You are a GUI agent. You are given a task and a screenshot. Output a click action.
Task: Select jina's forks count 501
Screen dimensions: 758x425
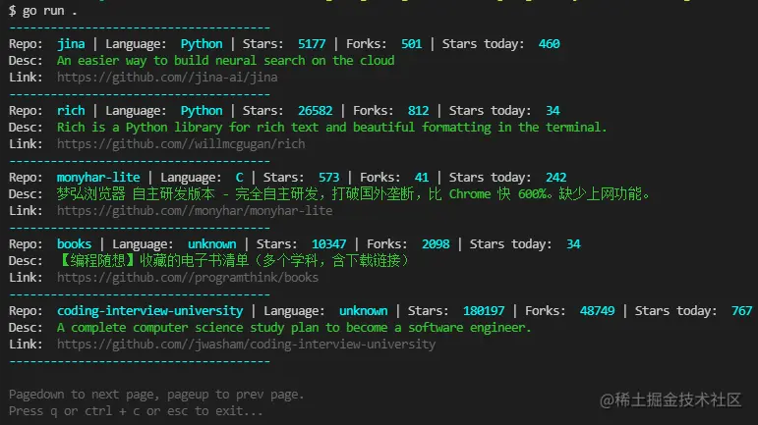click(411, 44)
